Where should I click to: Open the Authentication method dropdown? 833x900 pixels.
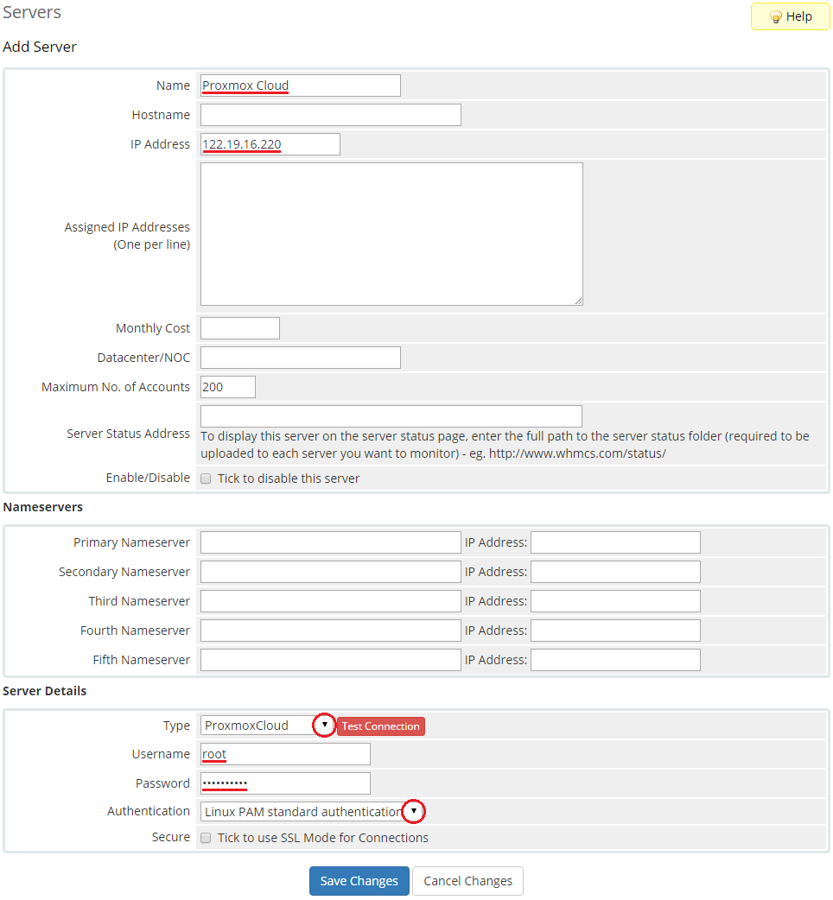coord(312,812)
